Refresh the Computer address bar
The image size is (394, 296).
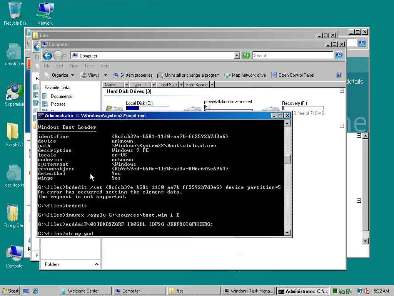[x=246, y=55]
